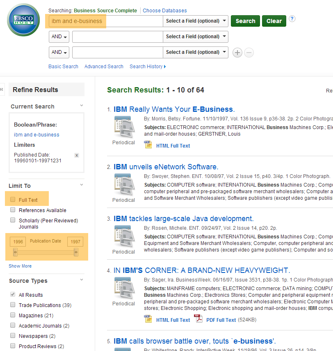Expand Search History via the arrow
The height and width of the screenshot is (351, 333).
click(x=165, y=67)
